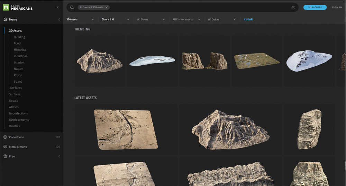Open latest tall sandstone rock thumbnail
The image size is (346, 186).
point(309,130)
